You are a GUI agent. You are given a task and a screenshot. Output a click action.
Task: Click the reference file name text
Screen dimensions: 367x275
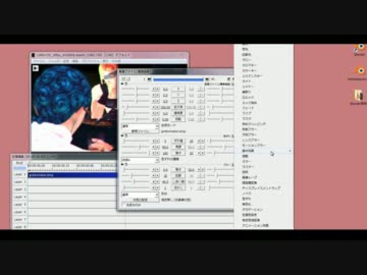(173, 131)
